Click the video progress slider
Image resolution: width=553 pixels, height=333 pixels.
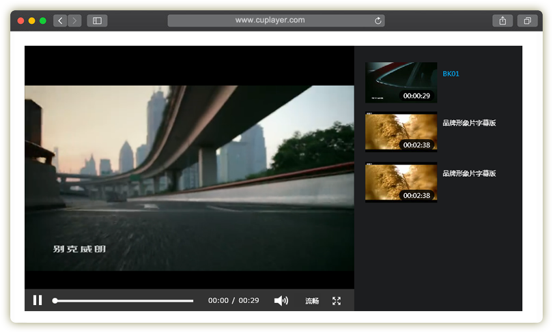pyautogui.click(x=123, y=300)
